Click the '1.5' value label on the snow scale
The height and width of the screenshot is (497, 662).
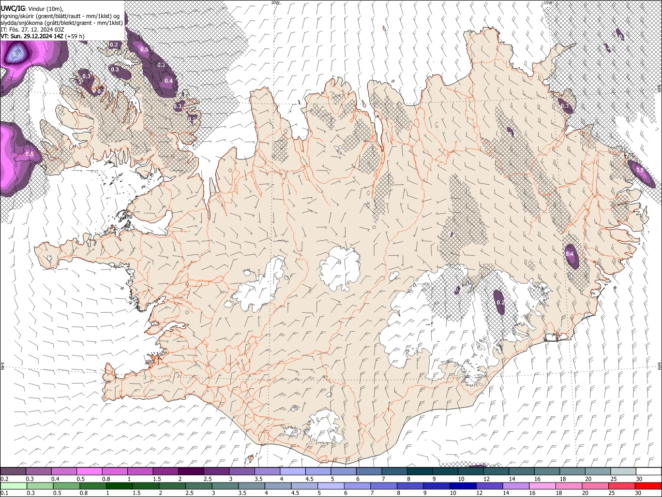(156, 479)
